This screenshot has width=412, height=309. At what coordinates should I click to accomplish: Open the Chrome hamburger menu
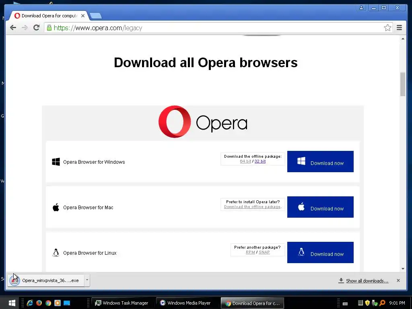(399, 28)
